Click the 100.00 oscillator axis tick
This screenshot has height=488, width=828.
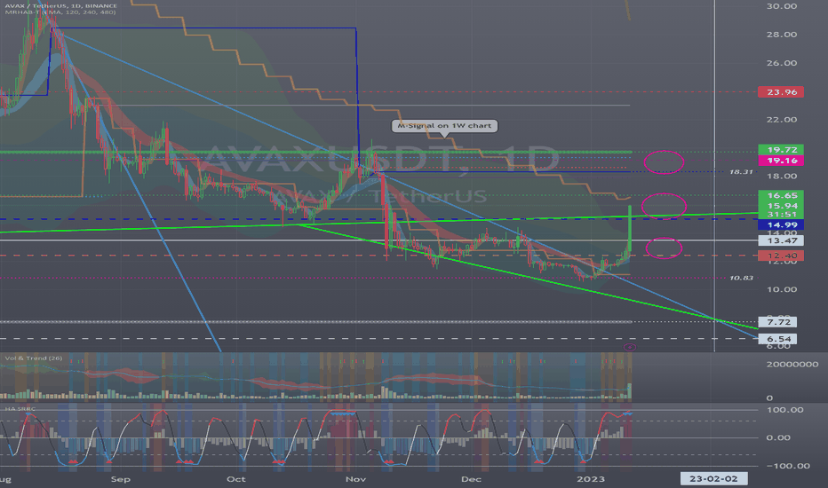784,410
